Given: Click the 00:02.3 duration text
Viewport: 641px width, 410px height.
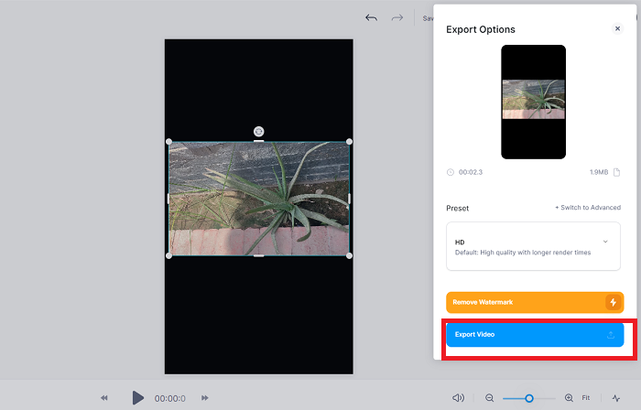Looking at the screenshot, I should click(471, 172).
